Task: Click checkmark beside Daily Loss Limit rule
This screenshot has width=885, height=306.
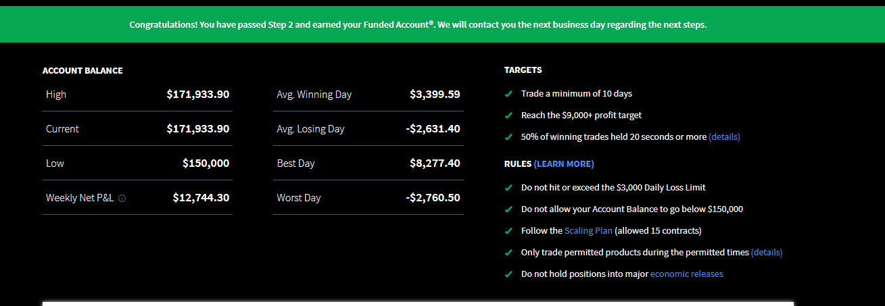Action: [508, 188]
